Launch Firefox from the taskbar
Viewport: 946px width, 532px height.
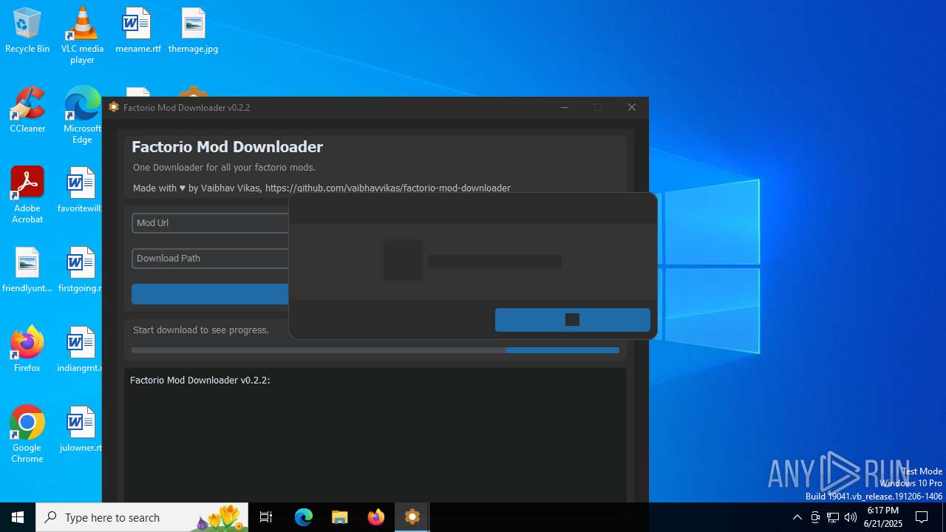click(375, 517)
